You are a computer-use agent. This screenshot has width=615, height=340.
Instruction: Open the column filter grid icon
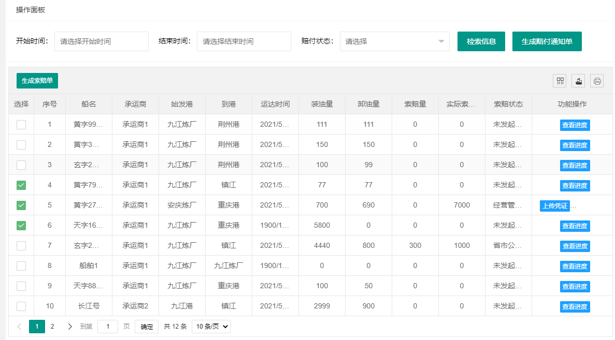coord(560,81)
